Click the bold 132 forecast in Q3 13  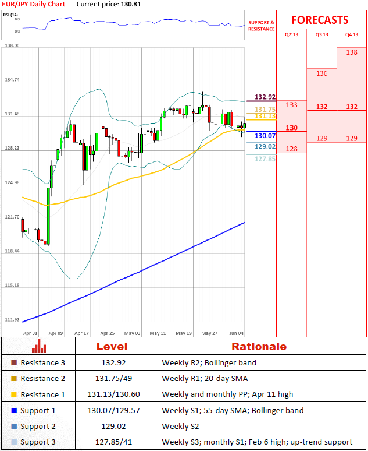(322, 107)
